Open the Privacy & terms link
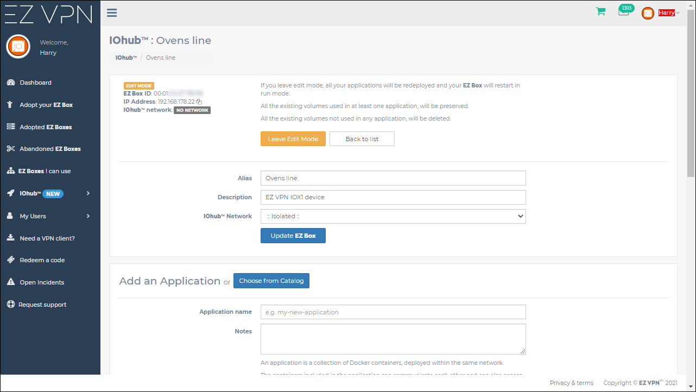The image size is (696, 392). click(x=571, y=383)
